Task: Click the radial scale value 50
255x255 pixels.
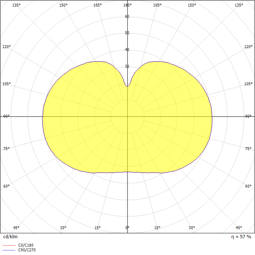Action: click(127, 33)
